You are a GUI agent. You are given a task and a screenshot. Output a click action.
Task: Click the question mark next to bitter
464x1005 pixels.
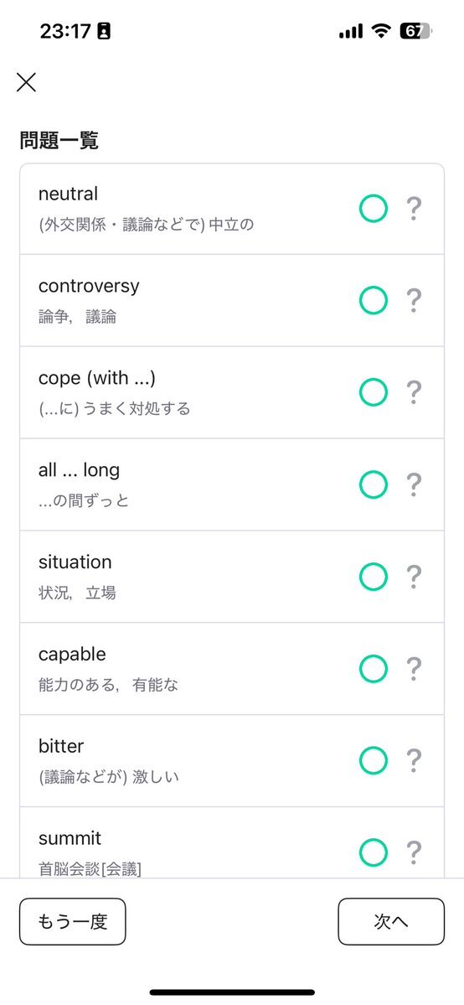click(x=415, y=761)
